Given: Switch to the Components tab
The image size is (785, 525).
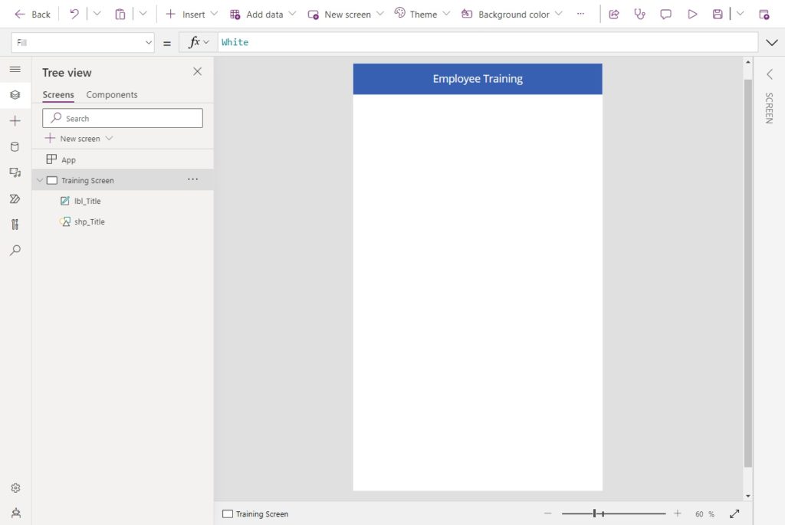Looking at the screenshot, I should pos(112,94).
